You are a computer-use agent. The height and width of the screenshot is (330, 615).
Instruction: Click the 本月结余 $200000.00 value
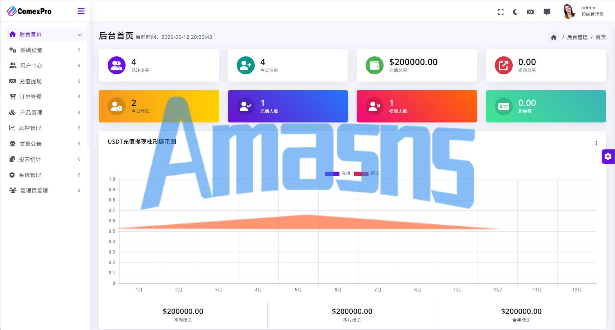tap(352, 311)
